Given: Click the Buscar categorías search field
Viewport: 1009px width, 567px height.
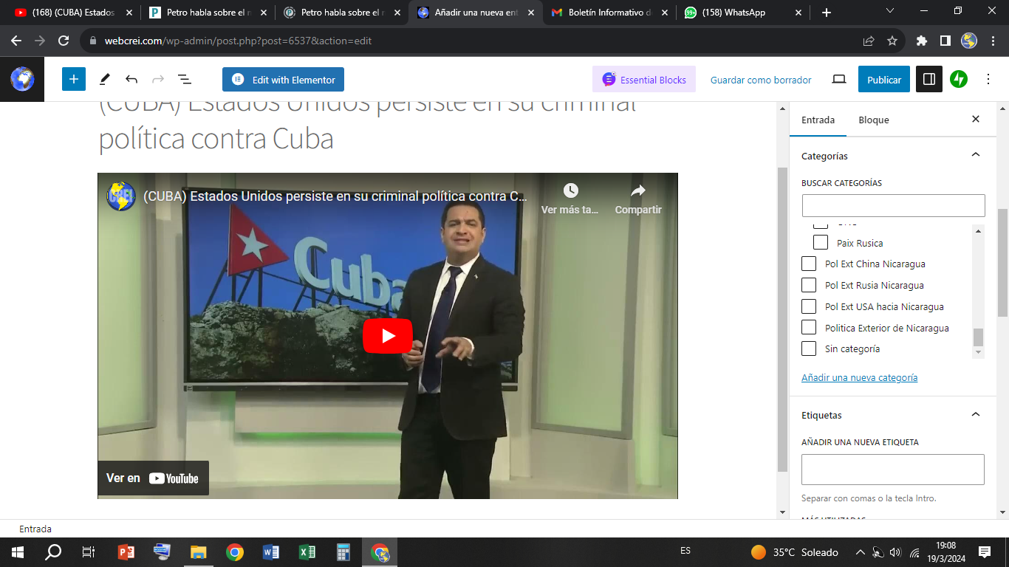Looking at the screenshot, I should pyautogui.click(x=894, y=205).
